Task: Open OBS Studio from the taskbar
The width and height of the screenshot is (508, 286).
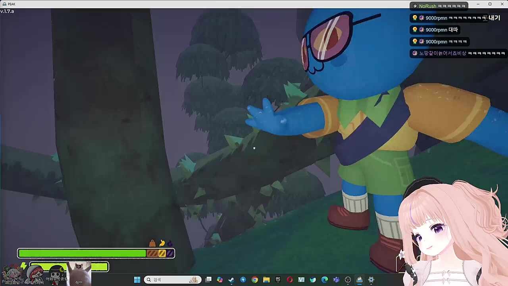Action: [348, 280]
